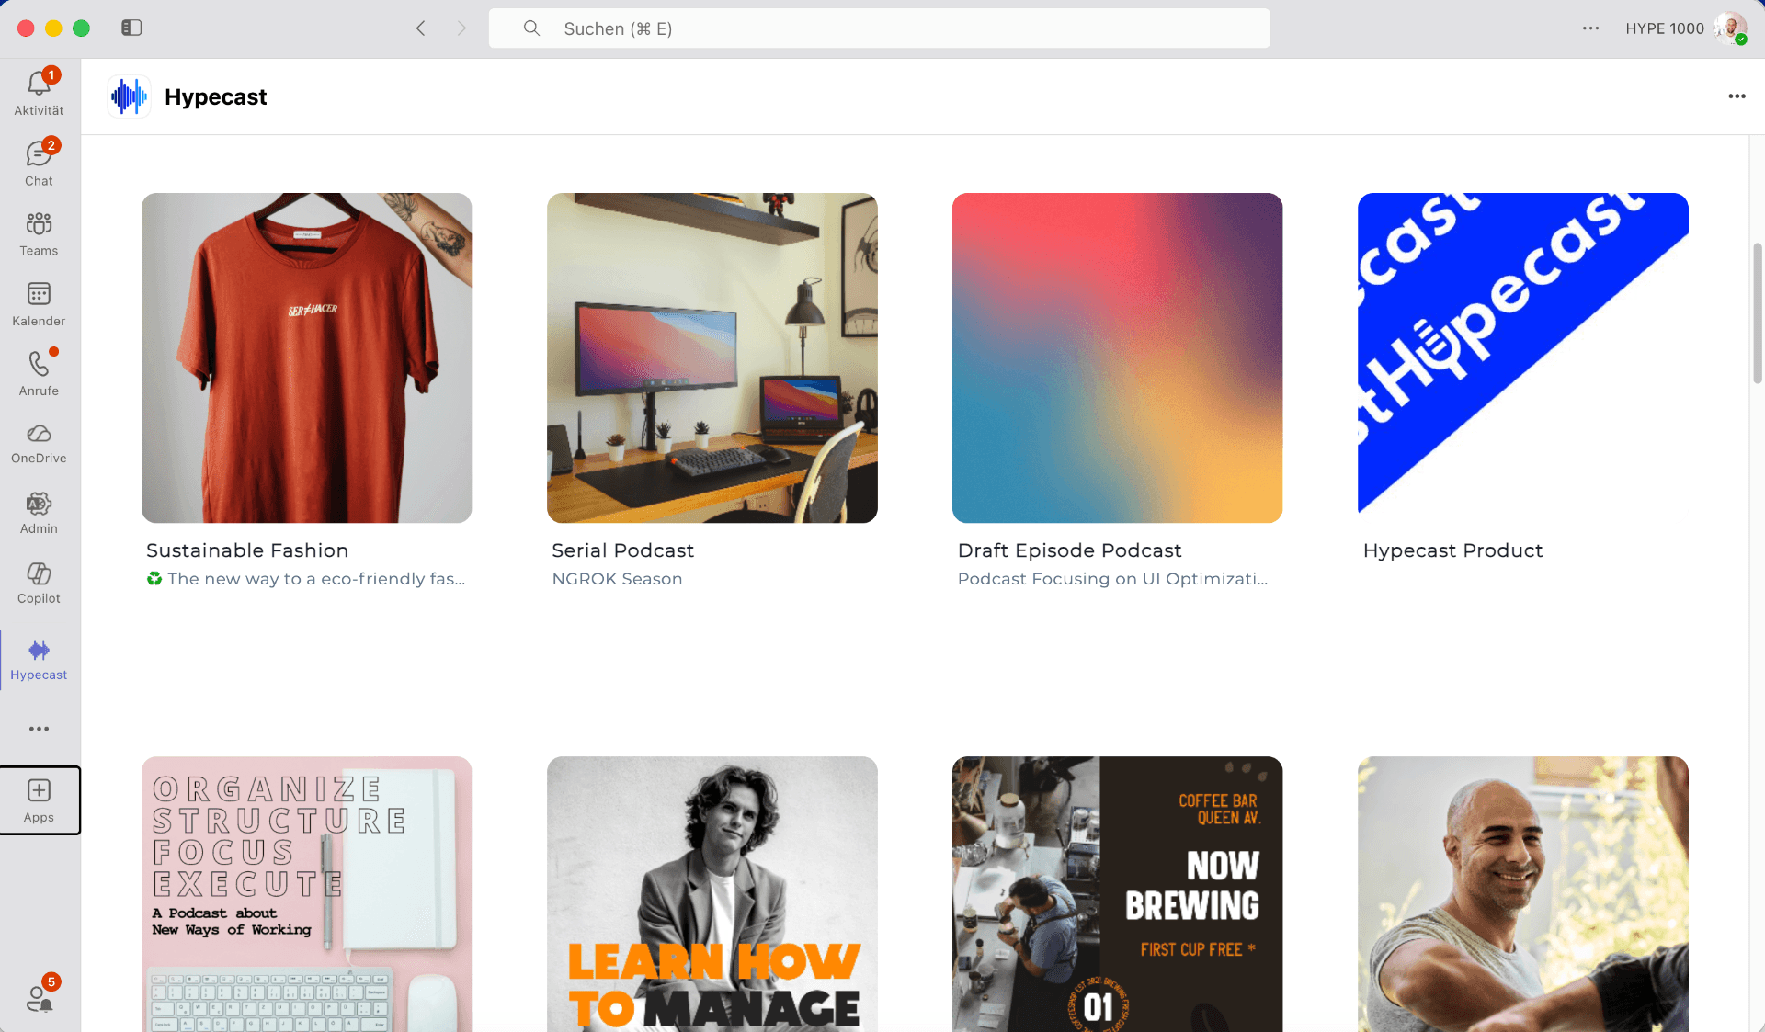Open the Serial Podcast desk setup cover
The width and height of the screenshot is (1765, 1032).
point(712,357)
